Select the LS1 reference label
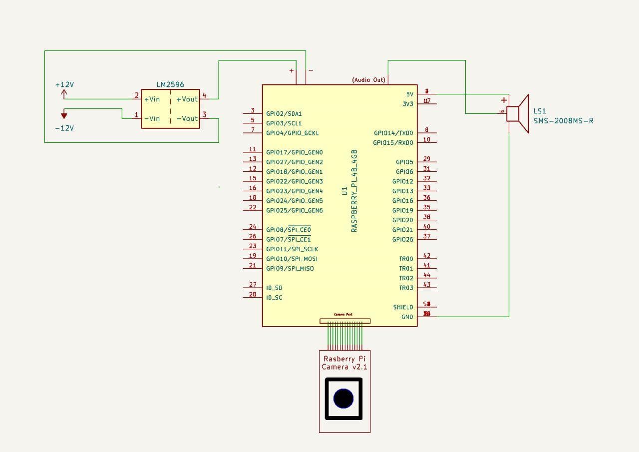Screen dimensions: 639x452 click(x=540, y=111)
